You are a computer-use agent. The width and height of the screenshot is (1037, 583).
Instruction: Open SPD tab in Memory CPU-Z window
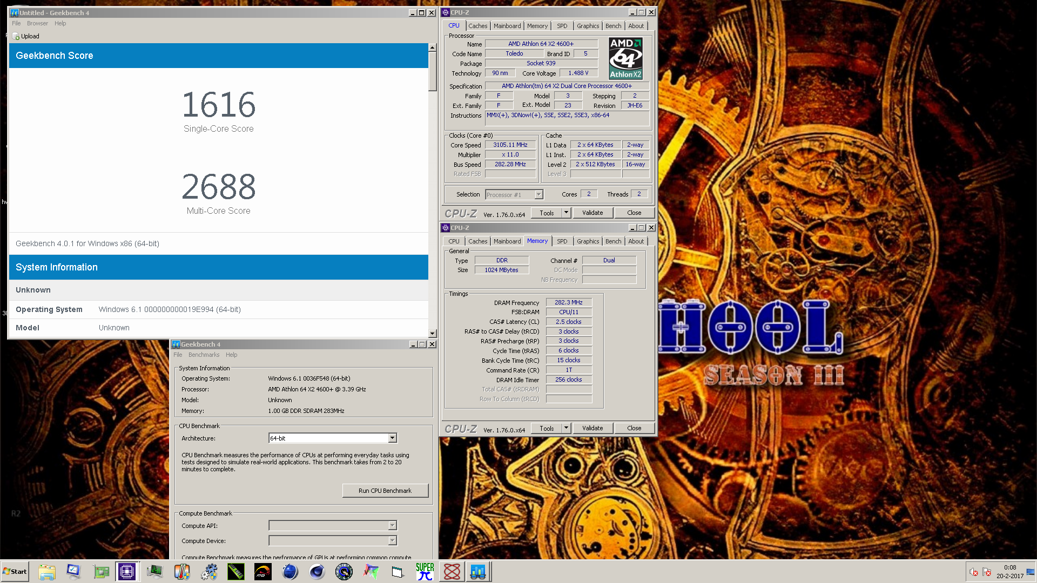(562, 241)
